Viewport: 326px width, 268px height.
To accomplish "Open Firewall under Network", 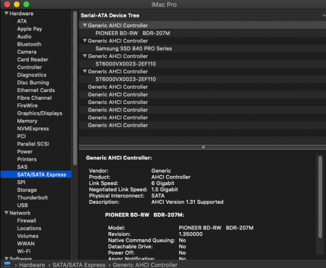I will tap(27, 221).
